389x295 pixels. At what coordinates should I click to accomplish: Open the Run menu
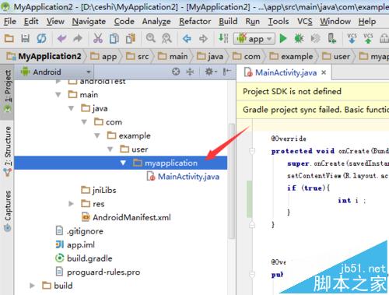pos(252,21)
